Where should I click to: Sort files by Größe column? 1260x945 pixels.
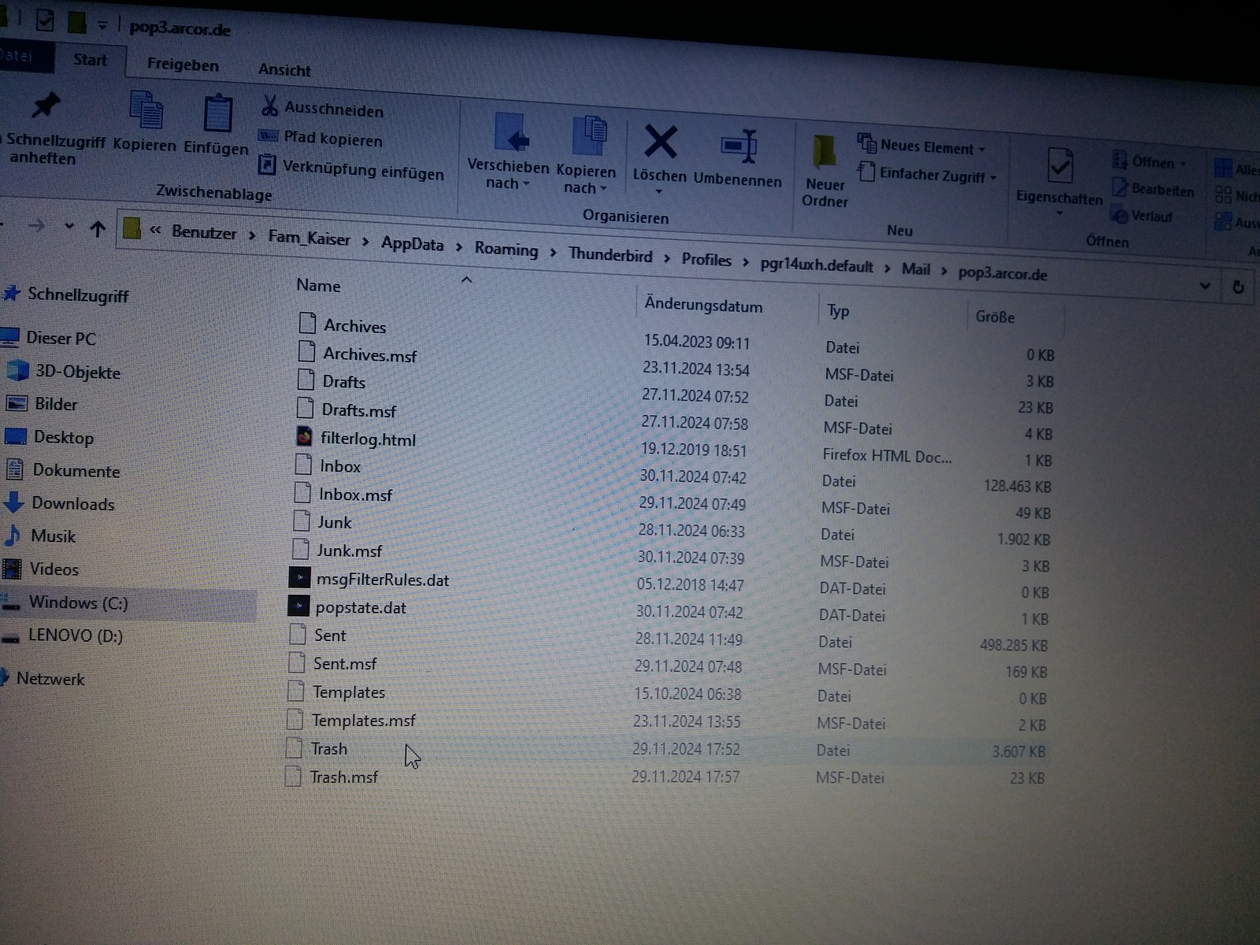click(x=995, y=317)
